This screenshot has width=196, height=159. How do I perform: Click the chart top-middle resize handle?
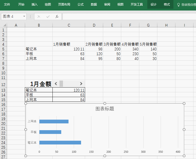[105, 103]
